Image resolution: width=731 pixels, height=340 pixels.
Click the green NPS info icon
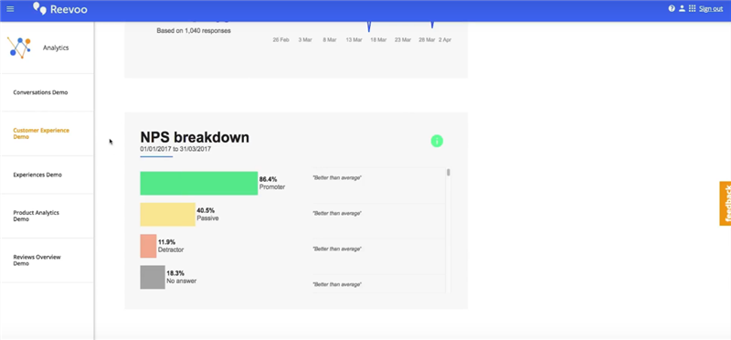pos(437,141)
